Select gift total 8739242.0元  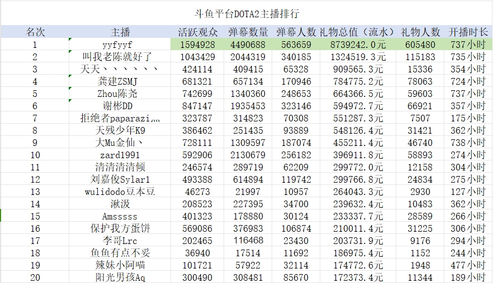pos(358,45)
